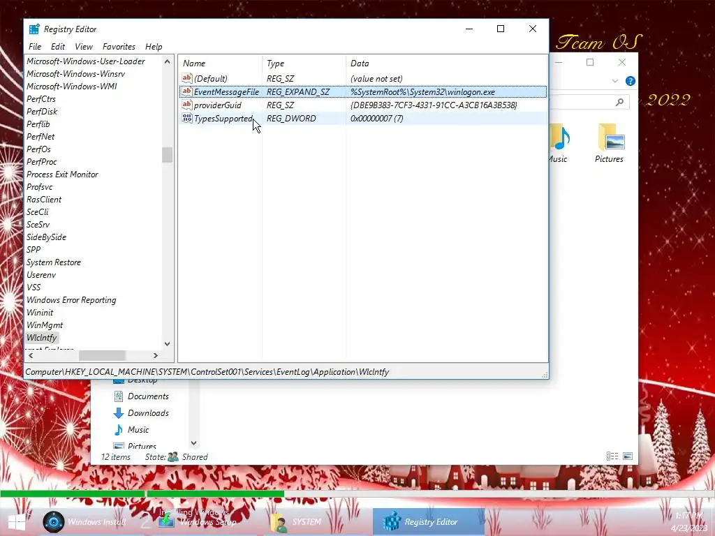The width and height of the screenshot is (715, 536).
Task: Select the SideBySide key
Action: click(x=47, y=237)
